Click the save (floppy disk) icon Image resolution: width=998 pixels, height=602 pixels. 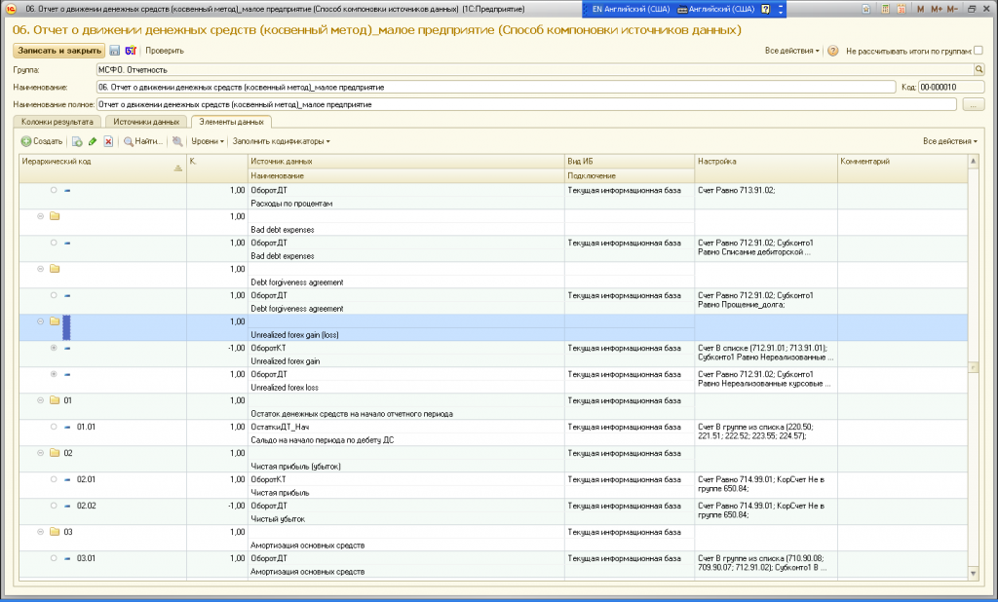115,51
